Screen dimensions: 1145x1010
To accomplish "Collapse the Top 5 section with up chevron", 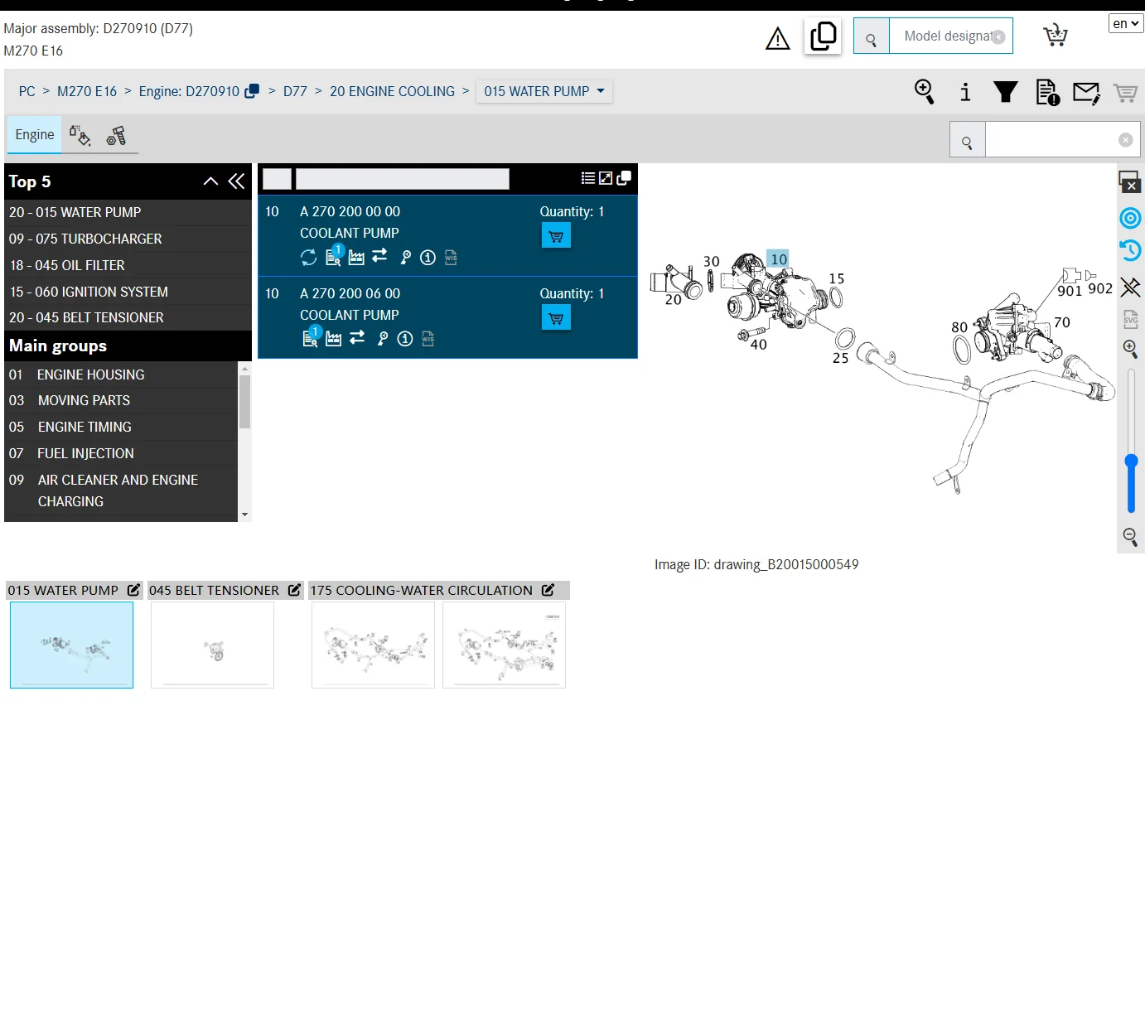I will [x=210, y=181].
